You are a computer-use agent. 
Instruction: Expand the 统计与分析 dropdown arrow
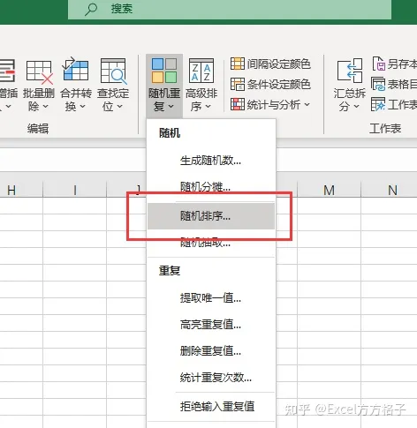pos(307,104)
